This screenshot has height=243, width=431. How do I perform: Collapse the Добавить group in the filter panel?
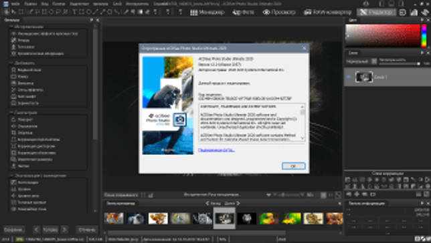[11, 63]
